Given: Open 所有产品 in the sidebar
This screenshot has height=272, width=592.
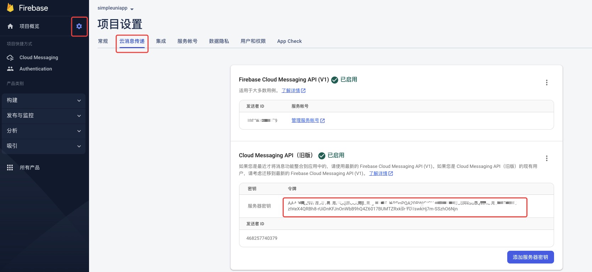Looking at the screenshot, I should (x=30, y=168).
